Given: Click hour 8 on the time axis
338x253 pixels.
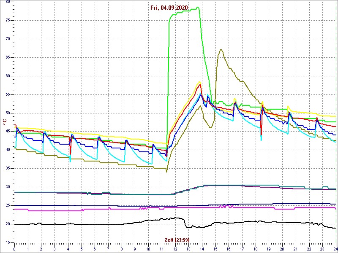Looking at the screenshot, I should point(122,249).
